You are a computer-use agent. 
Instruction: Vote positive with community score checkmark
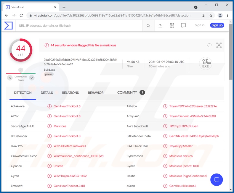[x=32, y=78]
